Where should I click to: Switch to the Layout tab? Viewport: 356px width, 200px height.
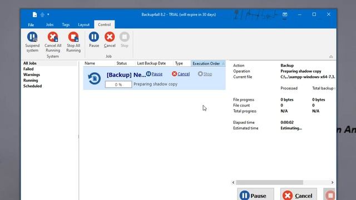pos(83,24)
